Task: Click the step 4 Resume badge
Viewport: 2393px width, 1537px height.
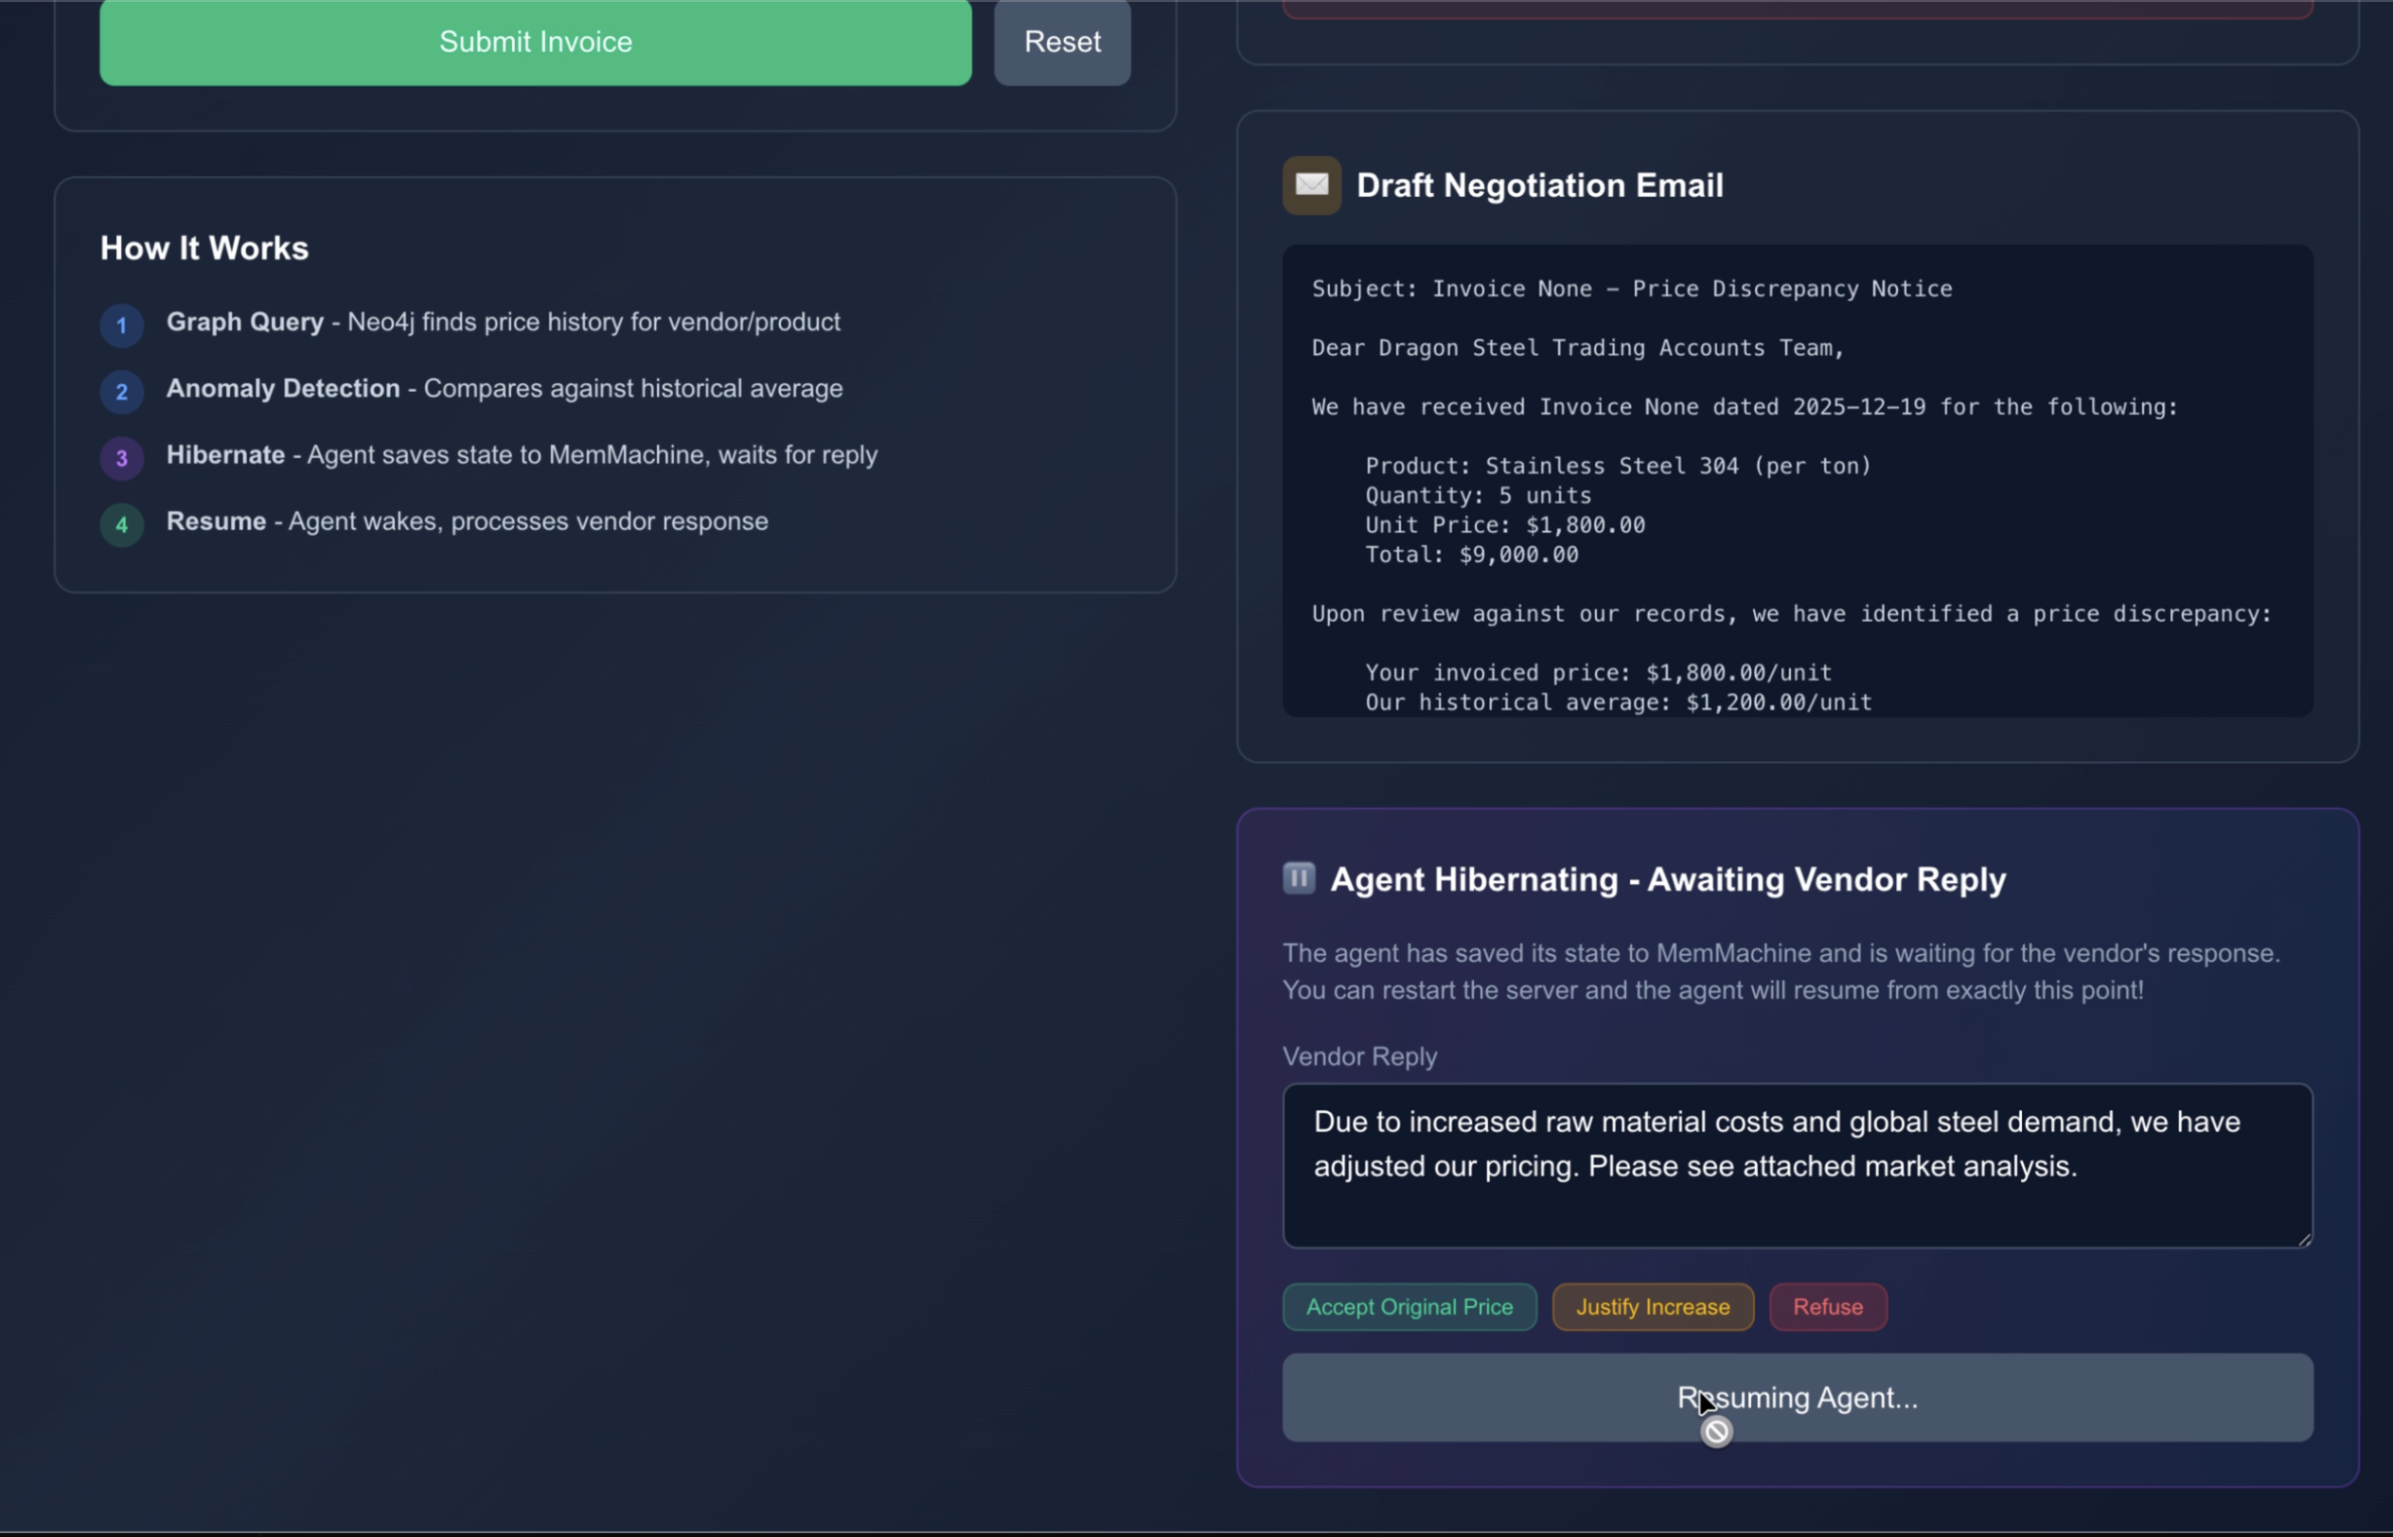Action: pos(122,524)
